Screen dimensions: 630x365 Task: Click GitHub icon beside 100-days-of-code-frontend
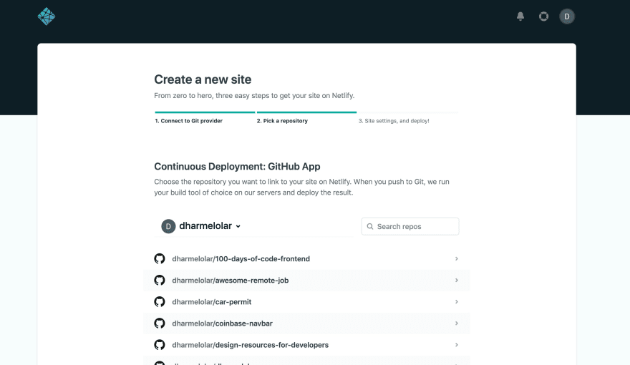(160, 258)
